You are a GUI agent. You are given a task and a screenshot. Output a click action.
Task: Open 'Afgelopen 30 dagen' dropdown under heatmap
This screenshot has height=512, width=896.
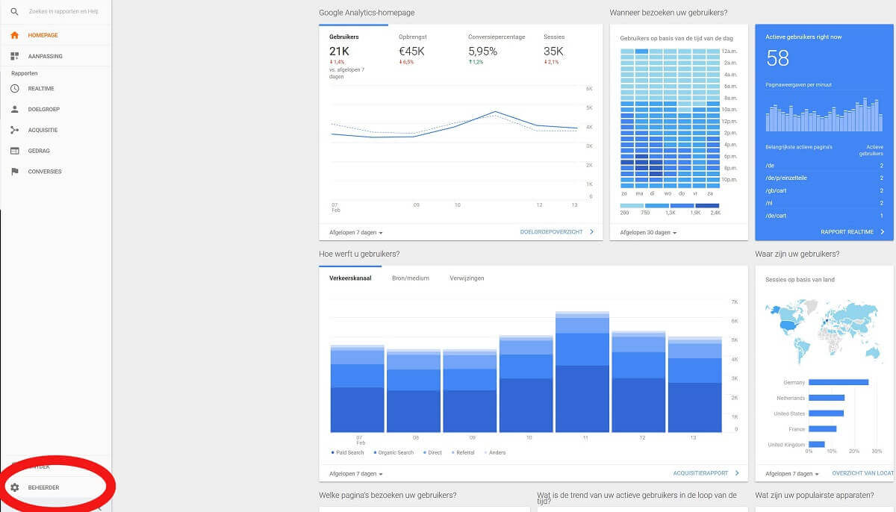pos(648,232)
